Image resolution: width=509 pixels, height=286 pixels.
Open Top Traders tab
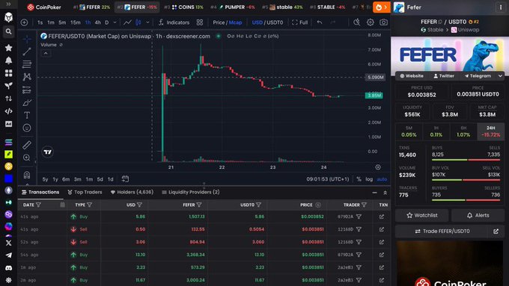85,192
